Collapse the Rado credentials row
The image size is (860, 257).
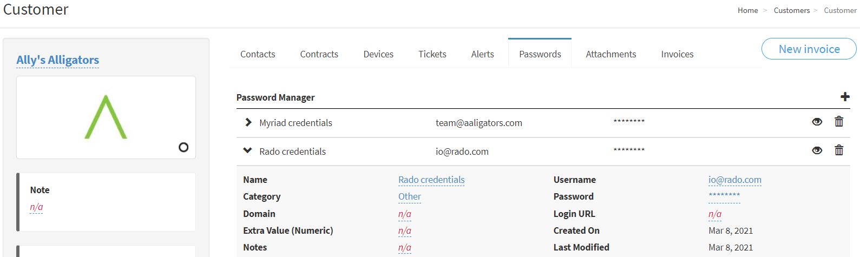click(x=248, y=151)
